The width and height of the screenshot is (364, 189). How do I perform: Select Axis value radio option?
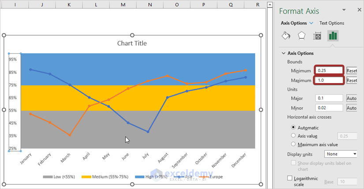293,136
